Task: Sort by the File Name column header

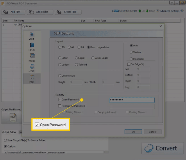Action: (x=46, y=21)
